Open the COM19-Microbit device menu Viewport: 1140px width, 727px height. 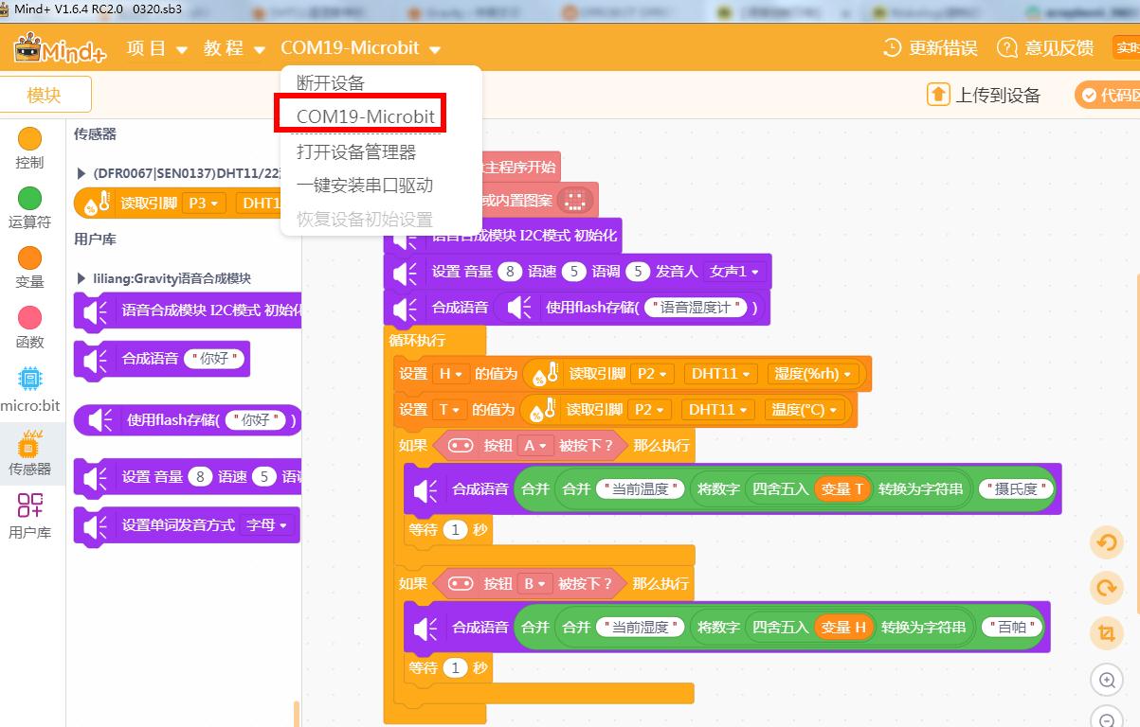360,48
